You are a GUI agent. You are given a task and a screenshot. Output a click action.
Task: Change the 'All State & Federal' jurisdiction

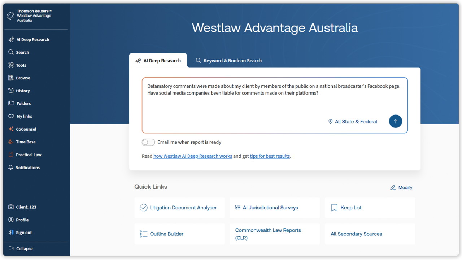tap(353, 121)
